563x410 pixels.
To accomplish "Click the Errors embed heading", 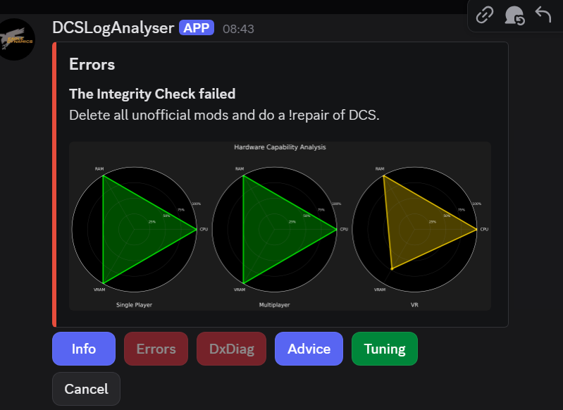I will [x=92, y=65].
